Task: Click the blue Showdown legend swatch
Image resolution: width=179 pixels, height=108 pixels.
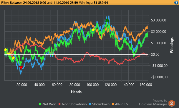Action: (x=90, y=104)
